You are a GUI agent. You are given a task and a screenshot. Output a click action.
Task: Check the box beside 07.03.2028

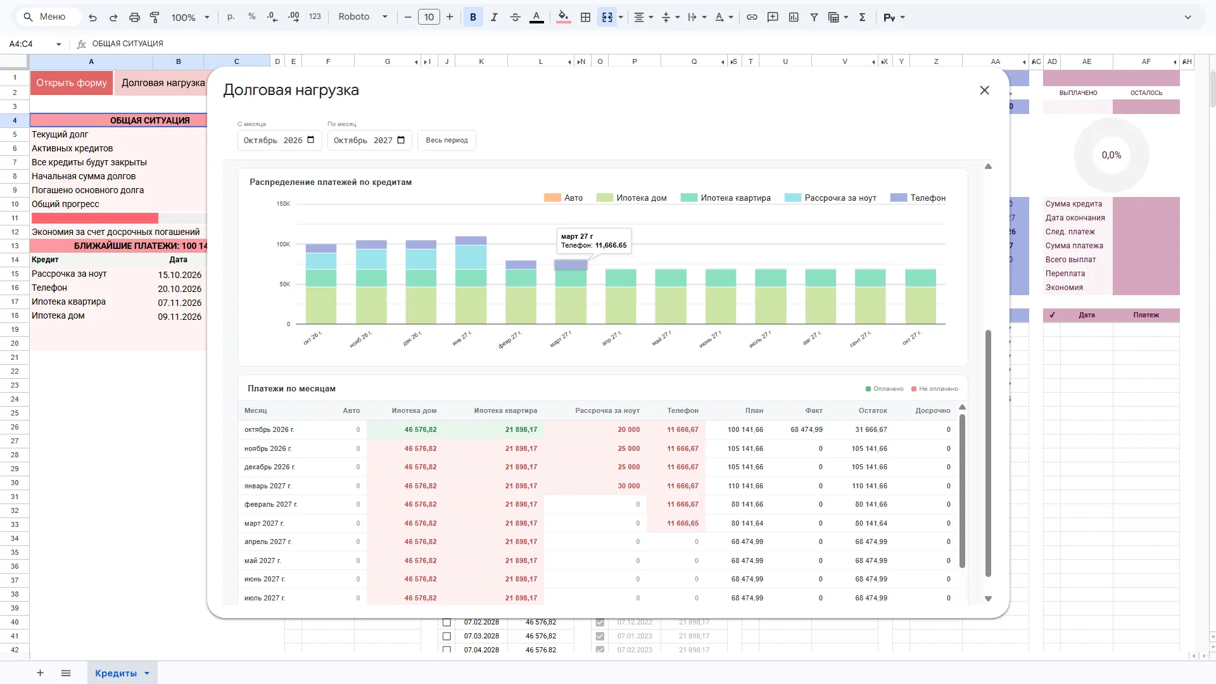tap(446, 636)
